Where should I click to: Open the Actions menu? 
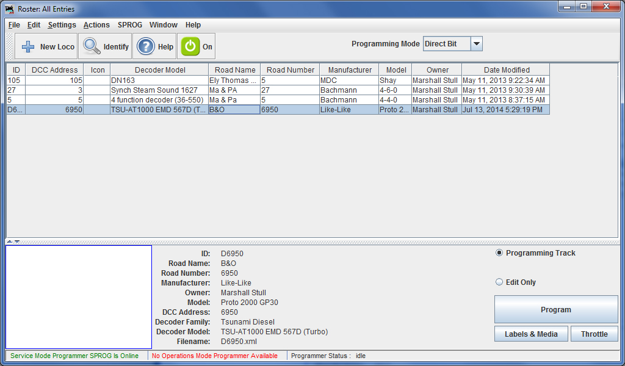coord(96,24)
